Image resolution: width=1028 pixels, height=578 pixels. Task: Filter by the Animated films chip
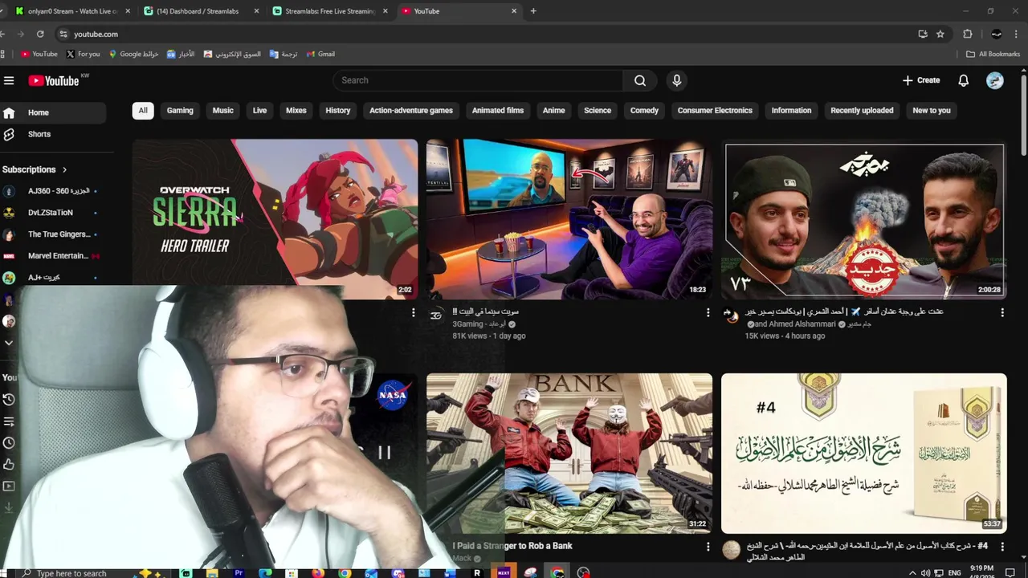click(498, 111)
